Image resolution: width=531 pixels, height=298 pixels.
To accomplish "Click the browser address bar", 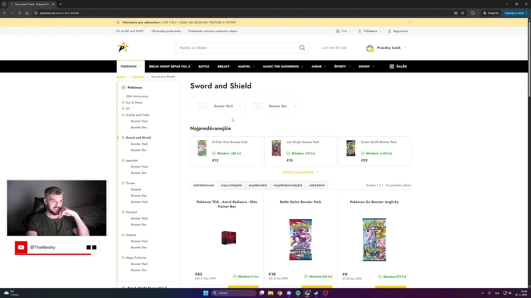I will click(x=241, y=13).
